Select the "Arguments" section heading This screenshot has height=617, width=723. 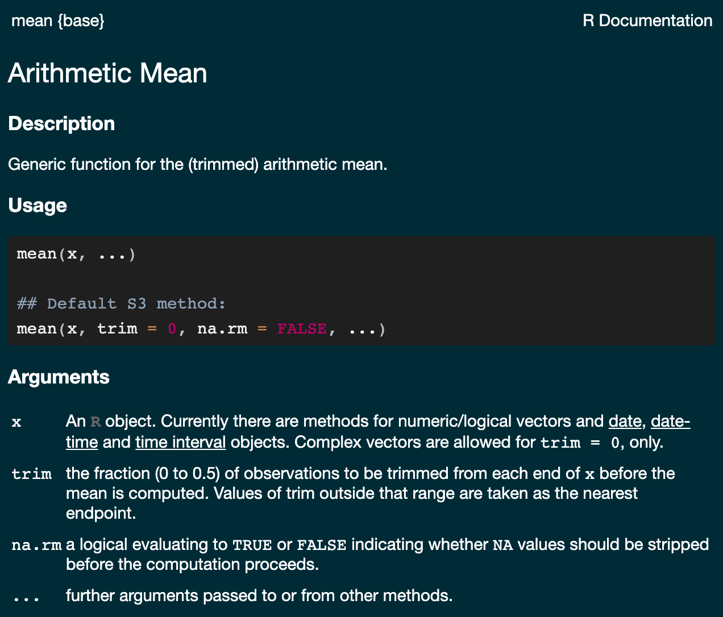(x=59, y=377)
